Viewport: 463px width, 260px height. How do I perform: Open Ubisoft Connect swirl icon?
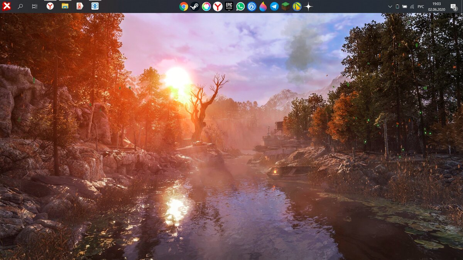[x=252, y=6]
